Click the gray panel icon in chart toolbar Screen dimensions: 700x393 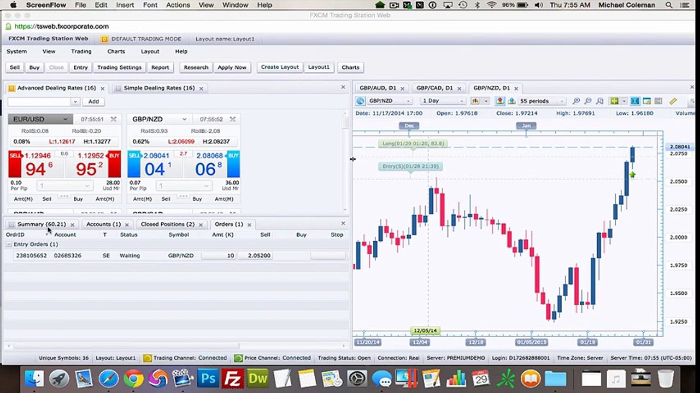658,101
